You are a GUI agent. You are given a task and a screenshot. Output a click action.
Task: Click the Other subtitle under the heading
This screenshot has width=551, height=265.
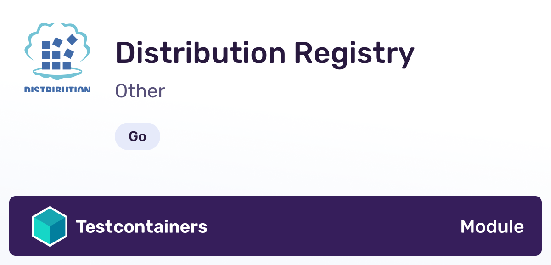140,90
